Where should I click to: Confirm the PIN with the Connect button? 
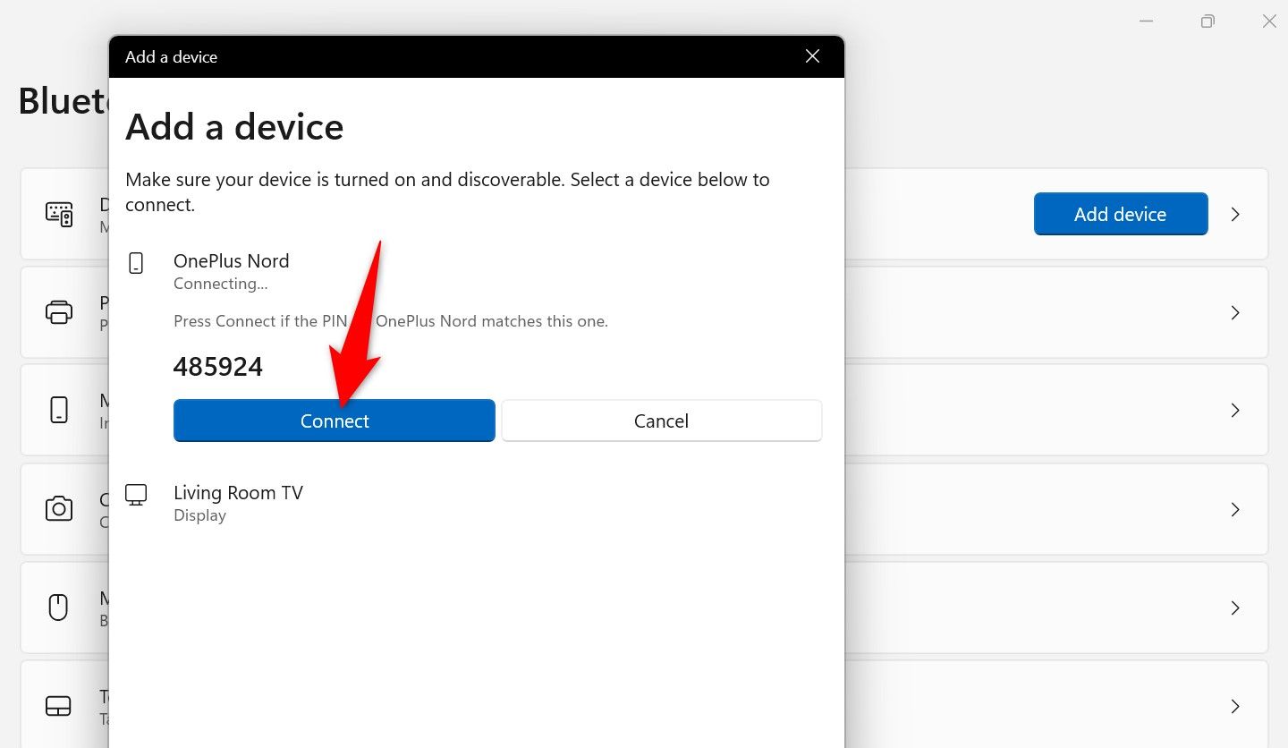[334, 421]
